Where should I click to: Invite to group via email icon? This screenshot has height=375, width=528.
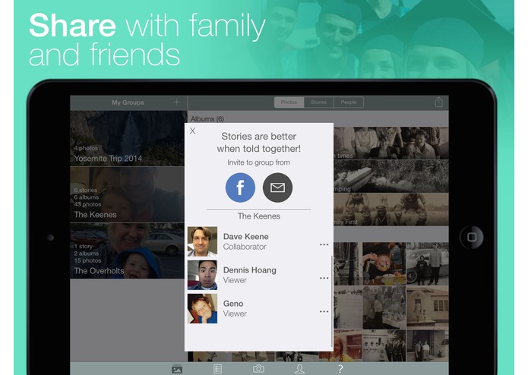[x=277, y=187]
